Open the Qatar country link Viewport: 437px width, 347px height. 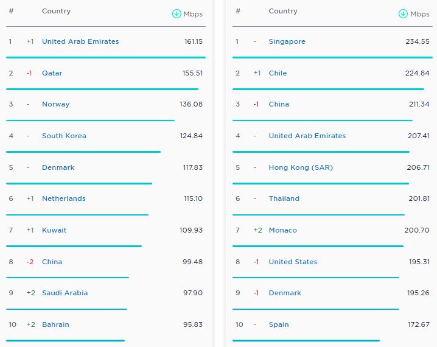coord(52,73)
